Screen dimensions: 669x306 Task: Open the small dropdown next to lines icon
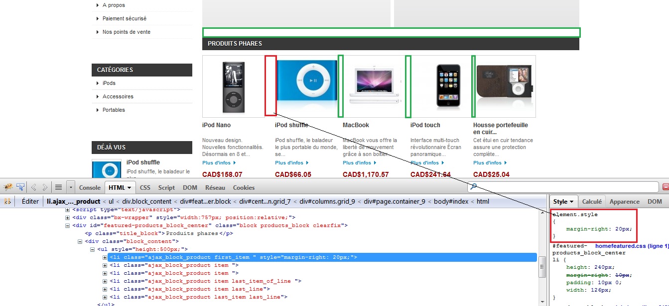click(71, 187)
